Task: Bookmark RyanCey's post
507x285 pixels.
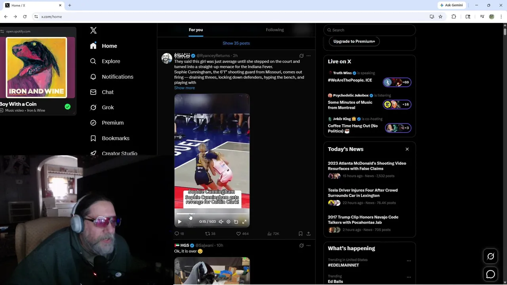Action: [x=301, y=234]
